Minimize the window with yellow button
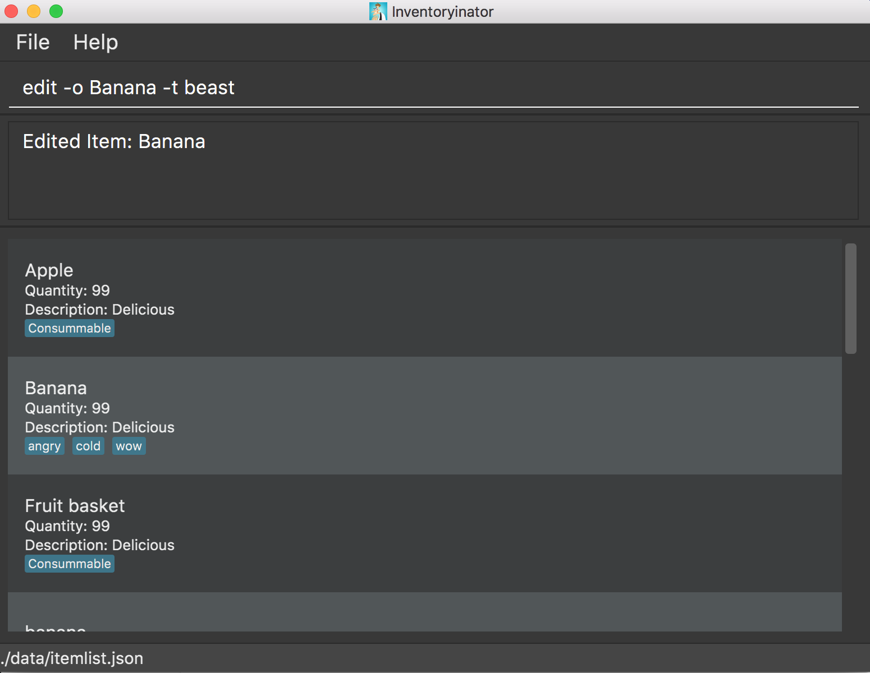Viewport: 870px width, 673px height. point(34,11)
